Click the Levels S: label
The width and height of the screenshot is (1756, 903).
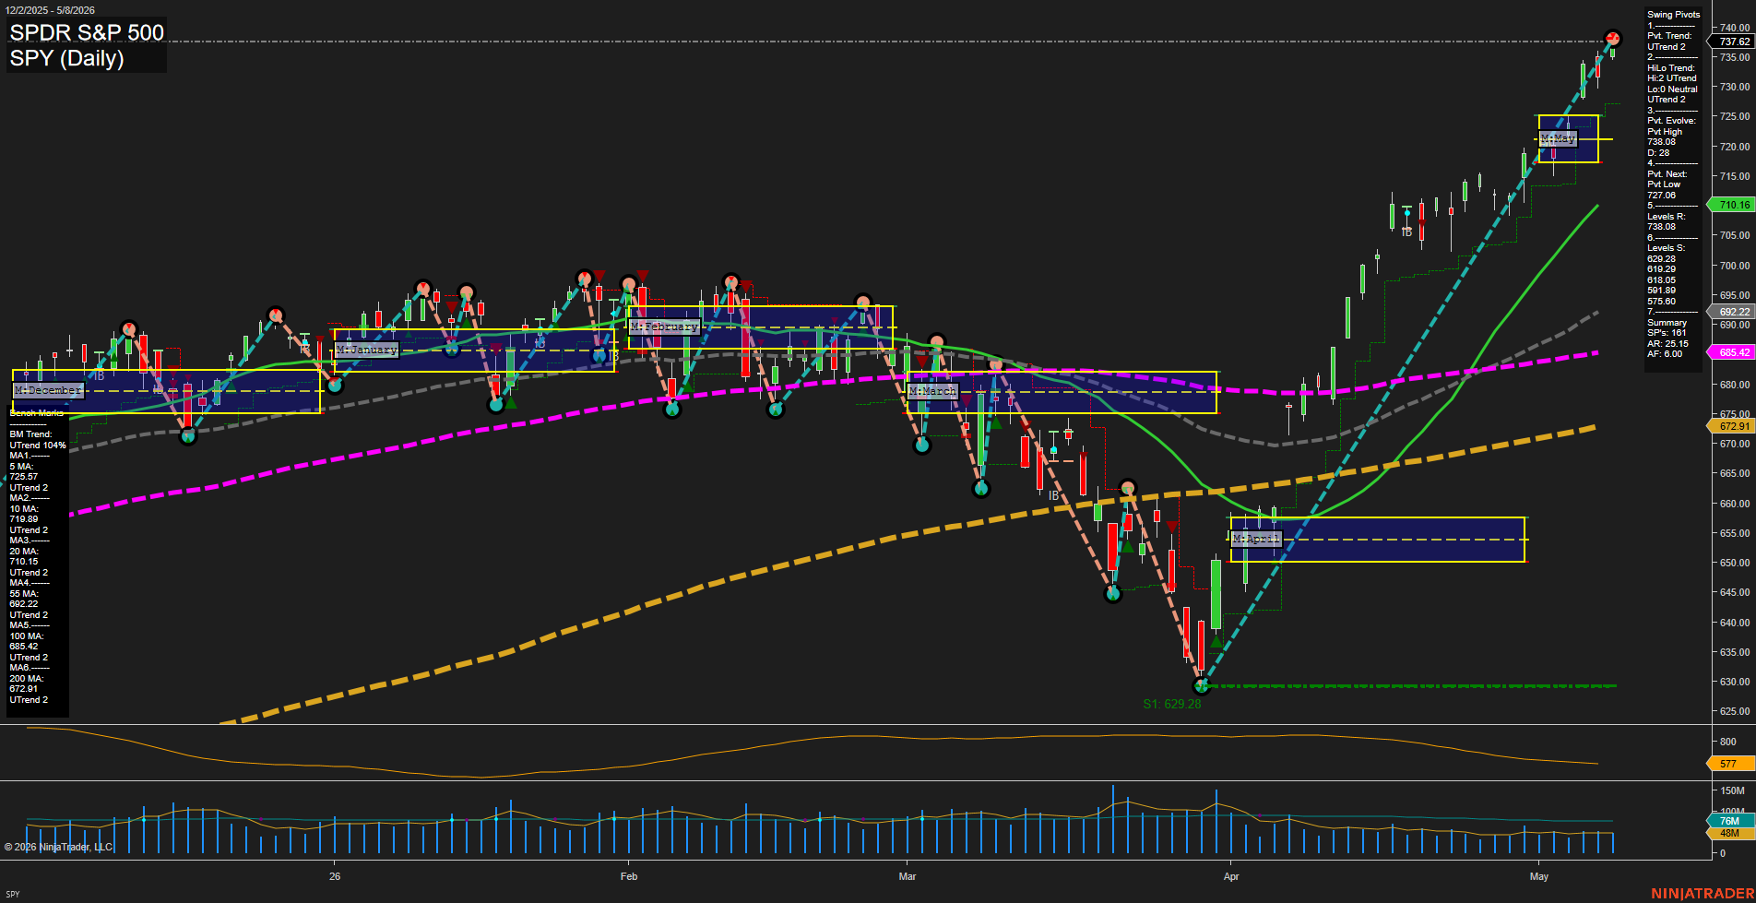(x=1667, y=248)
